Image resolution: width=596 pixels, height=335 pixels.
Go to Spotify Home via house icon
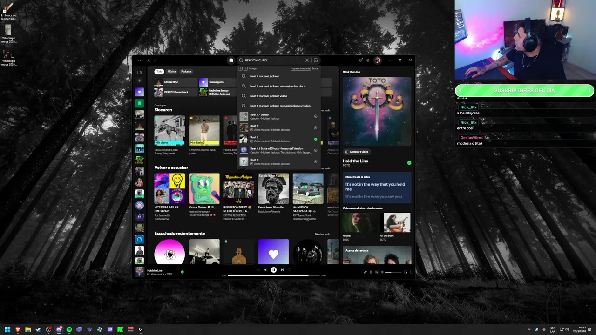pyautogui.click(x=231, y=60)
